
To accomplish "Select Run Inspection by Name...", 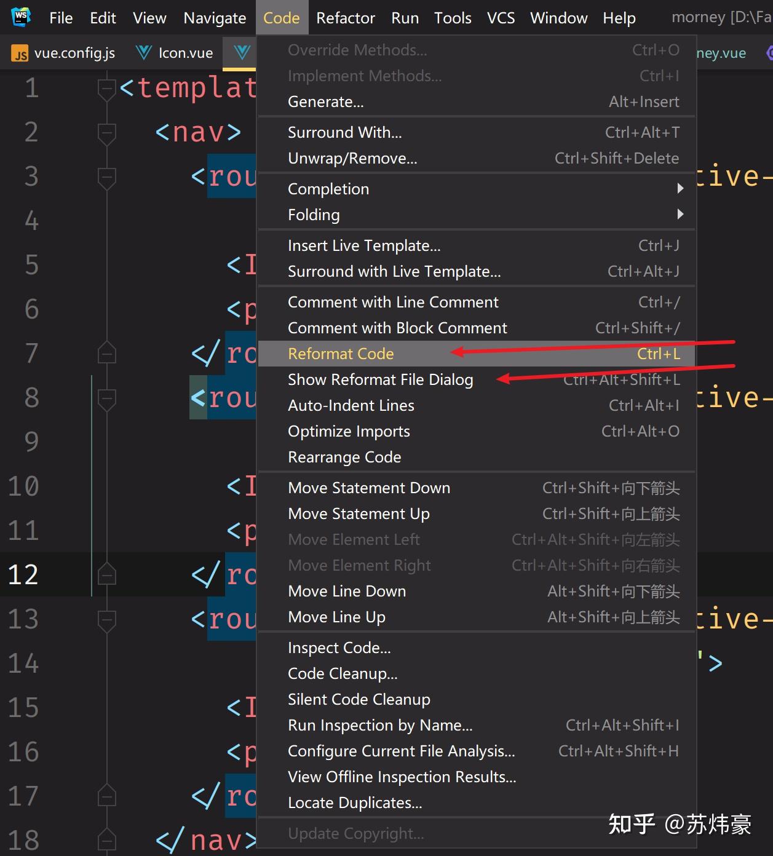I will (x=477, y=725).
